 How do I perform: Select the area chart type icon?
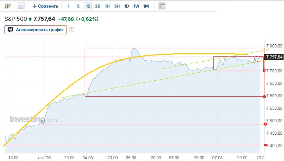tap(21, 6)
